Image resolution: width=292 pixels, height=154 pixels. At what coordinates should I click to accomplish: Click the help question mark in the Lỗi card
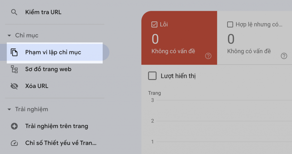[208, 56]
